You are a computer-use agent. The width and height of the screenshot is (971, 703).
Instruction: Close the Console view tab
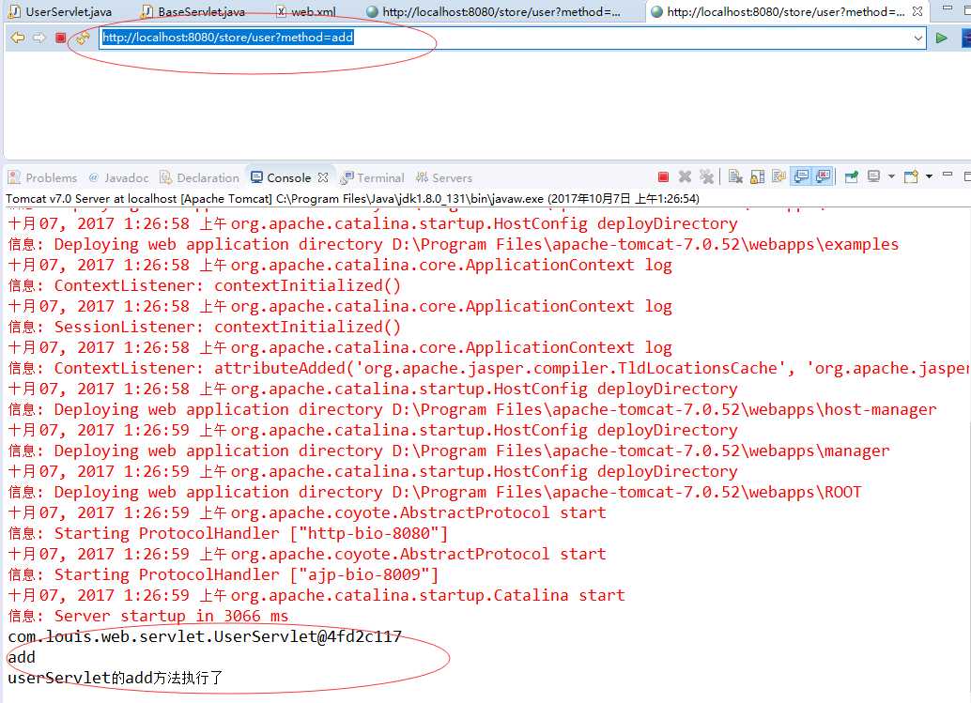point(323,177)
